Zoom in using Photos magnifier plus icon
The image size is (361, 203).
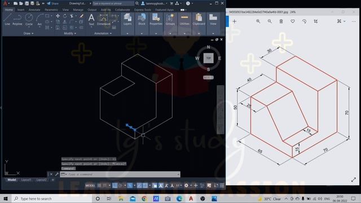tap(258, 21)
